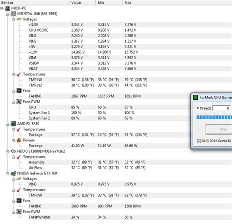Click the GTX 760 Voltages lightning icon
Screen dimensions: 232x224
(x=19, y=179)
